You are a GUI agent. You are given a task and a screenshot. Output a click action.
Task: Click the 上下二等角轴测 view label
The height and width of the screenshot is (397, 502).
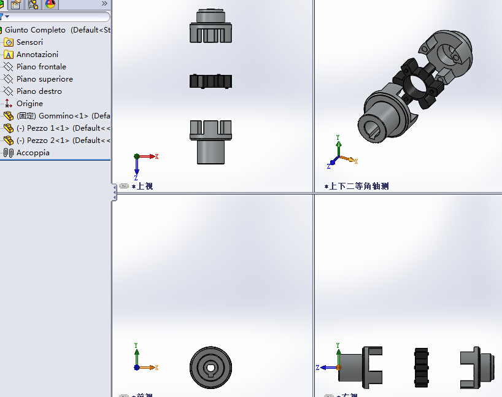(357, 186)
